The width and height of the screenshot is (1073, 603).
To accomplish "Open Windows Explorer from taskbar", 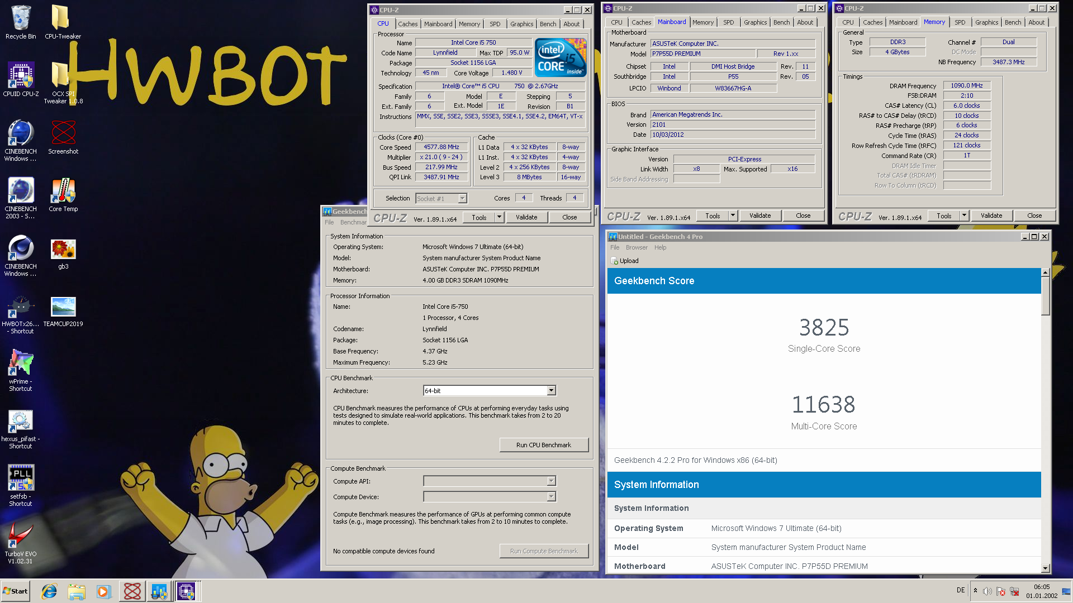I will tap(77, 591).
